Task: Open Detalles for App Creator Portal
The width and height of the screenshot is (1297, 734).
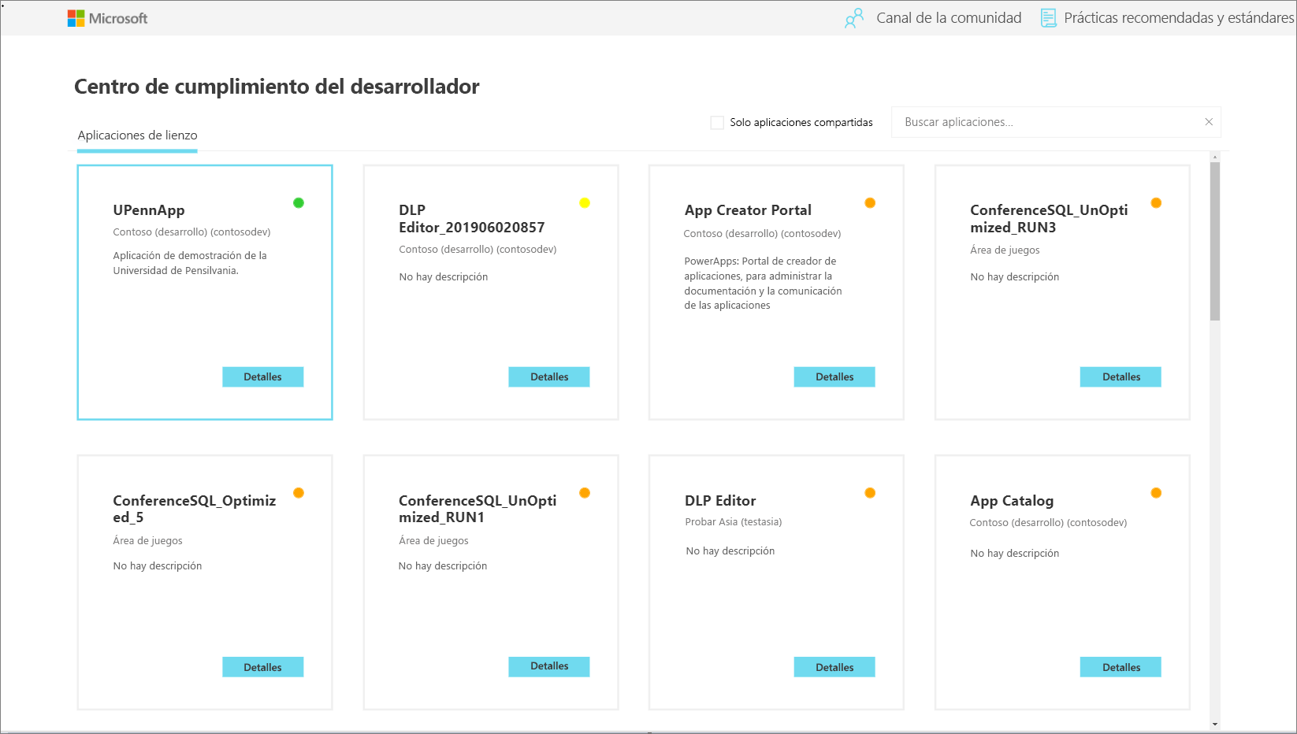Action: [834, 377]
